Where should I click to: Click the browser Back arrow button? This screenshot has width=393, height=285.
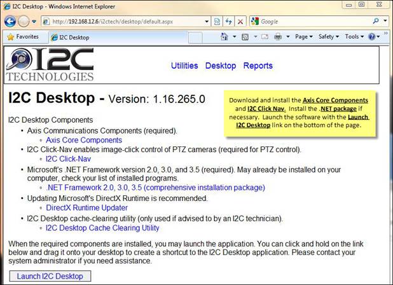(10, 22)
